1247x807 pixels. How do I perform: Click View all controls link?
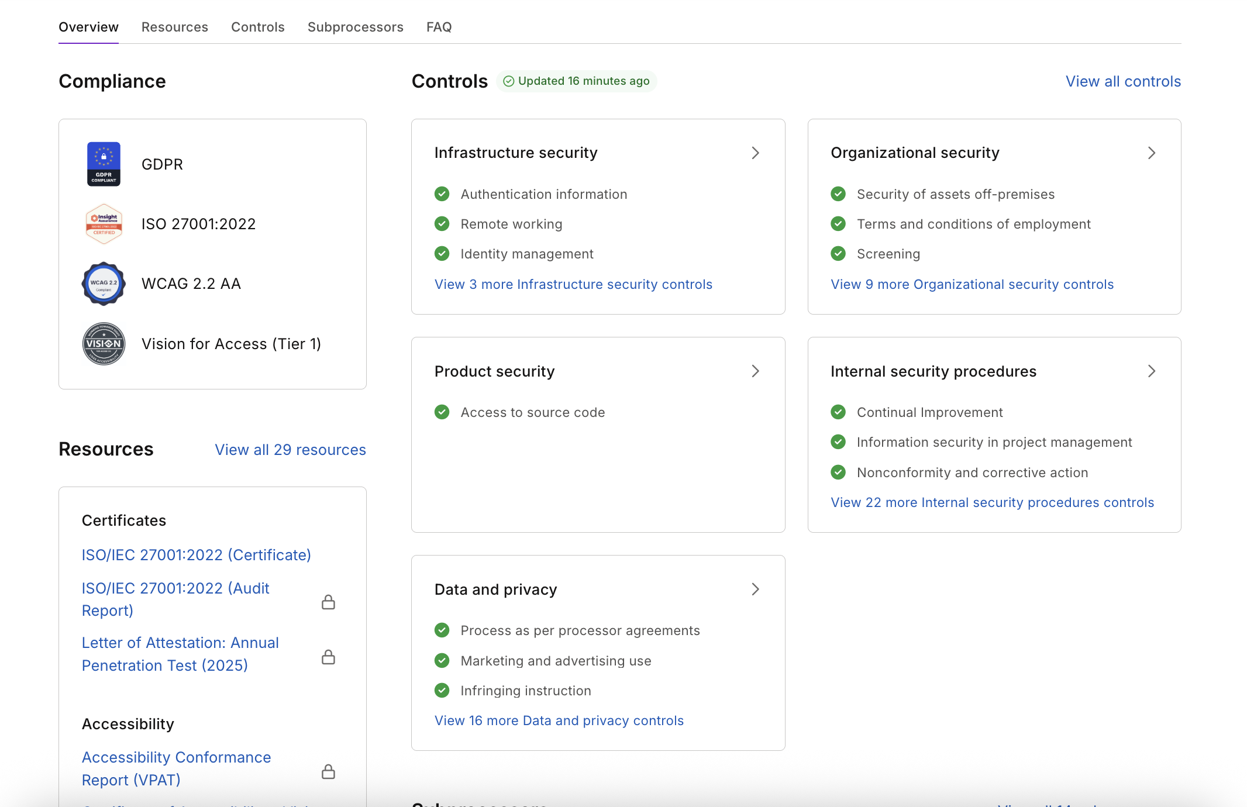pyautogui.click(x=1123, y=81)
